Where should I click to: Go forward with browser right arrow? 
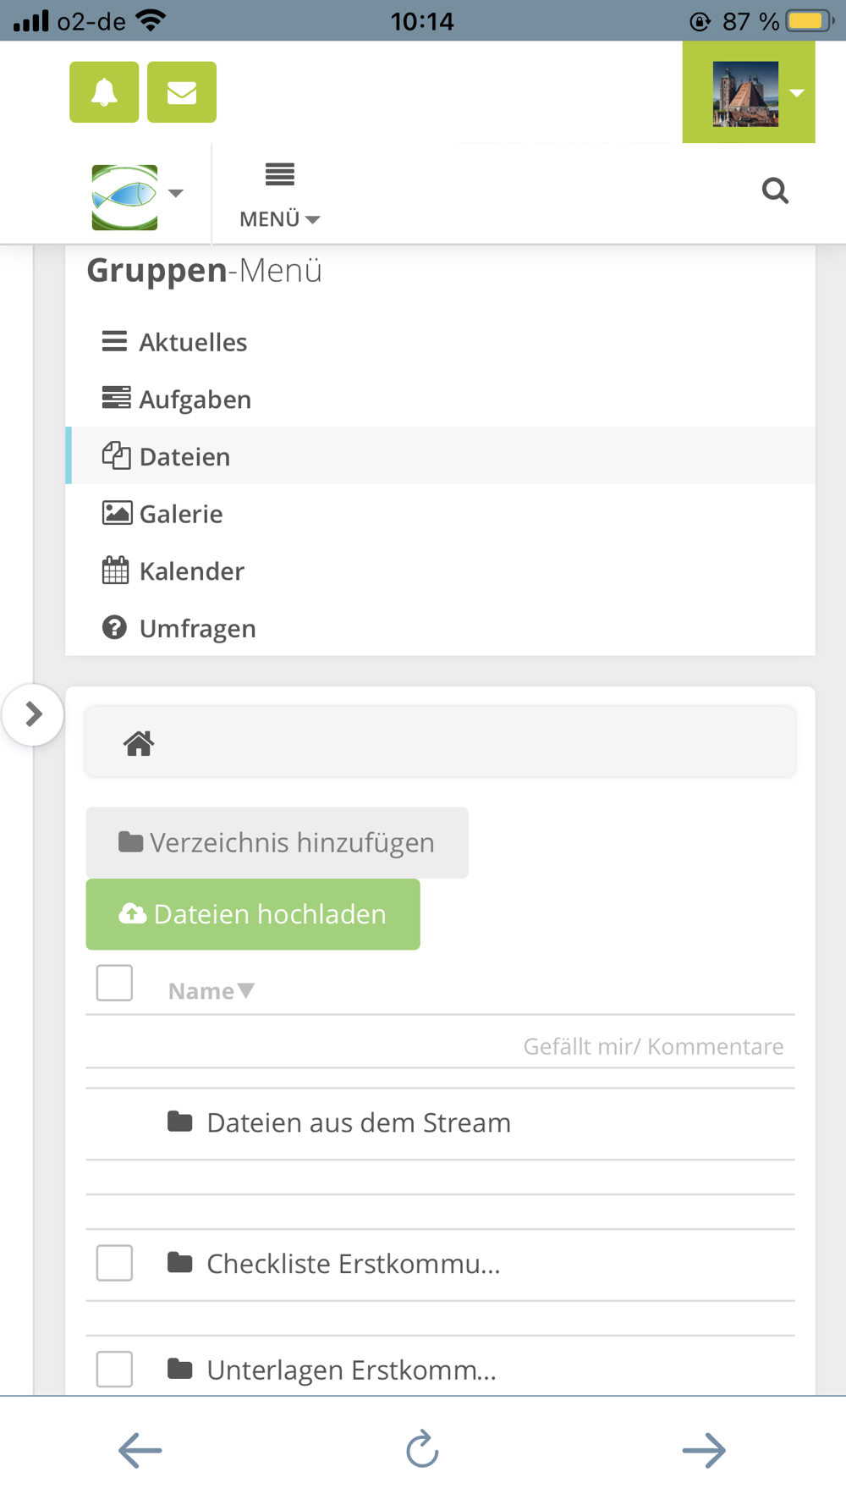[x=704, y=1450]
